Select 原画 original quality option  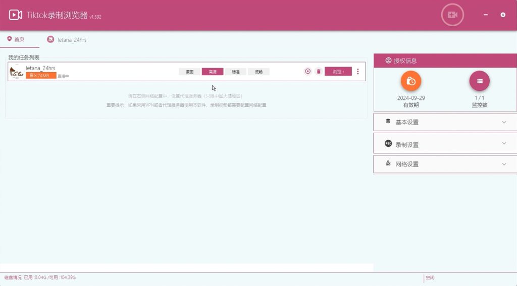pos(190,72)
